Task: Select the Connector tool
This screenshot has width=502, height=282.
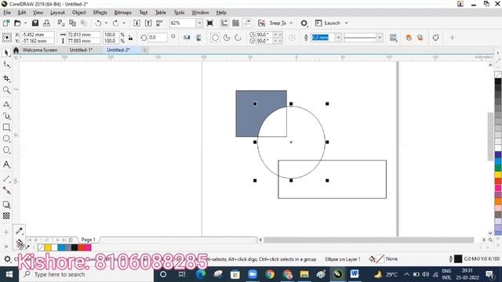Action: tap(6, 190)
